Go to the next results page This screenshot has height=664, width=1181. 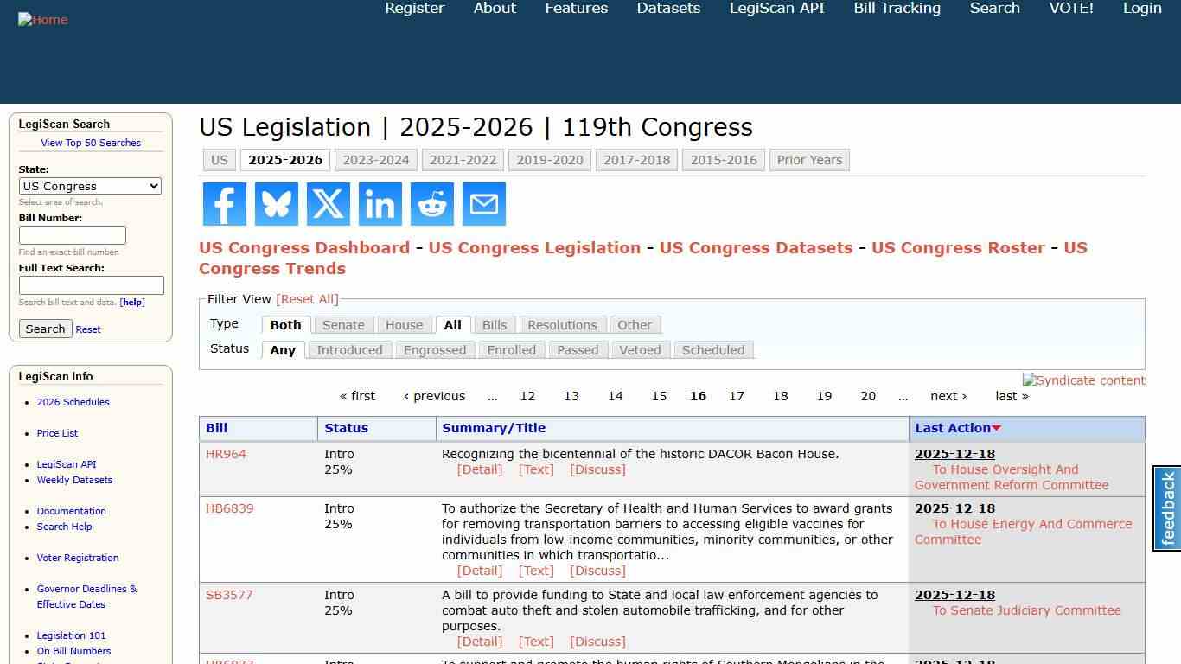(x=946, y=396)
